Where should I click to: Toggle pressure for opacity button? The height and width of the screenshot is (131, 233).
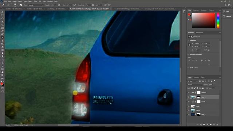point(59,5)
